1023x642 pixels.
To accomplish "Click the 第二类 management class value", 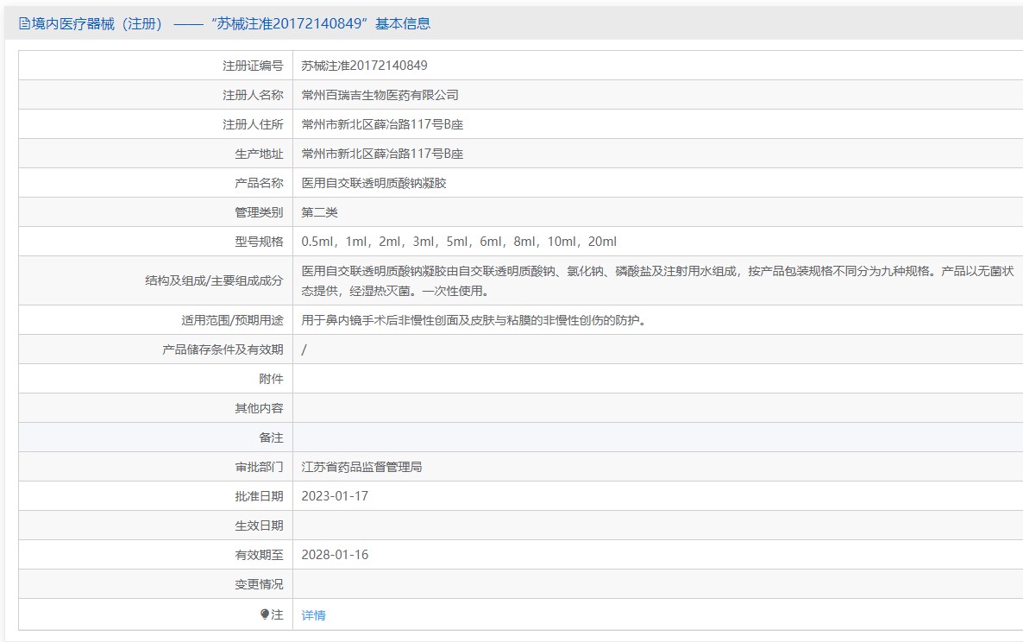I will [320, 212].
